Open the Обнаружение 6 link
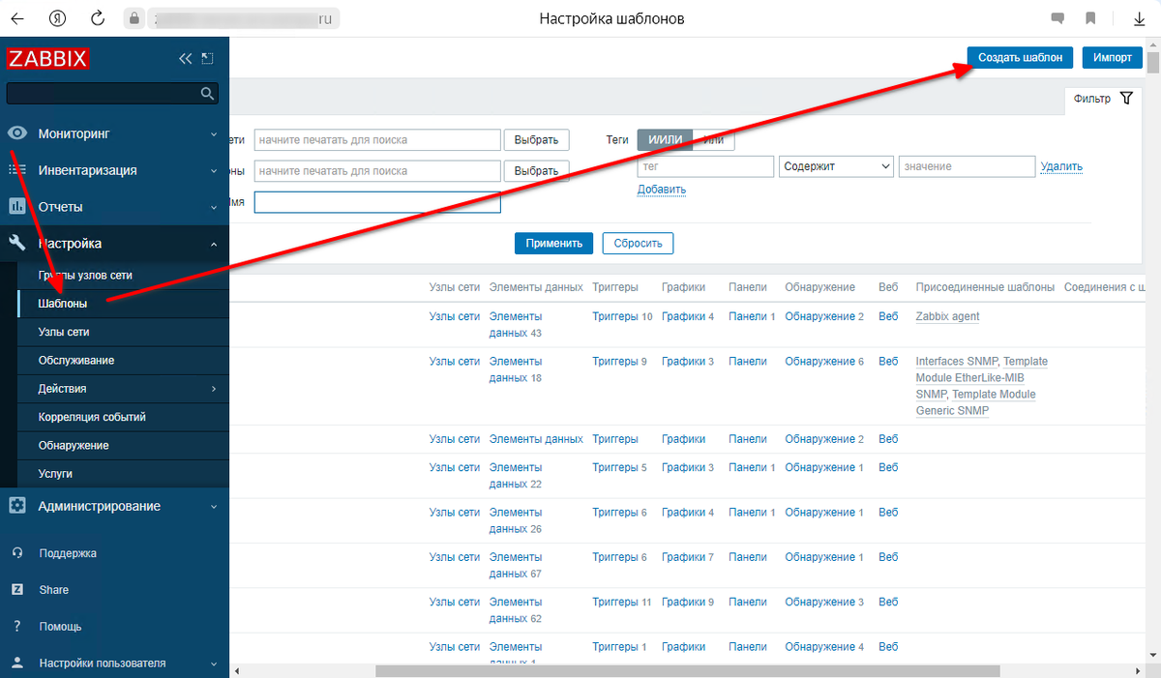1161x678 pixels. point(824,361)
